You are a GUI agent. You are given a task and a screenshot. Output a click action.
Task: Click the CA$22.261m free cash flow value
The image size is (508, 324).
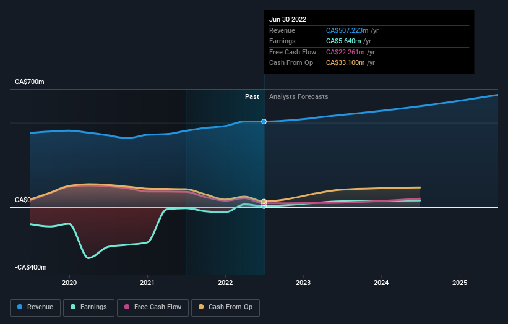tap(345, 52)
